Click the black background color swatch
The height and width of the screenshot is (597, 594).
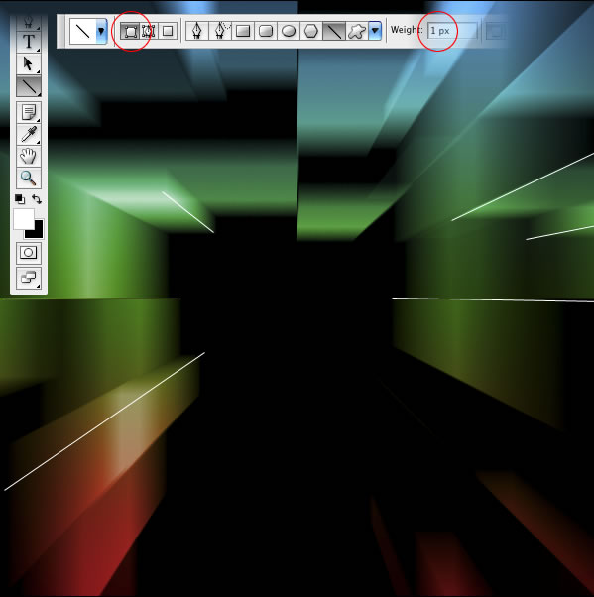point(38,232)
